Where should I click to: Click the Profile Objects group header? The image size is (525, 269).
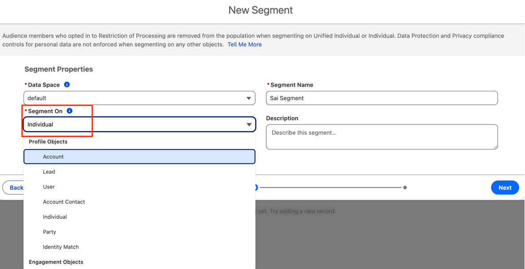pyautogui.click(x=48, y=142)
